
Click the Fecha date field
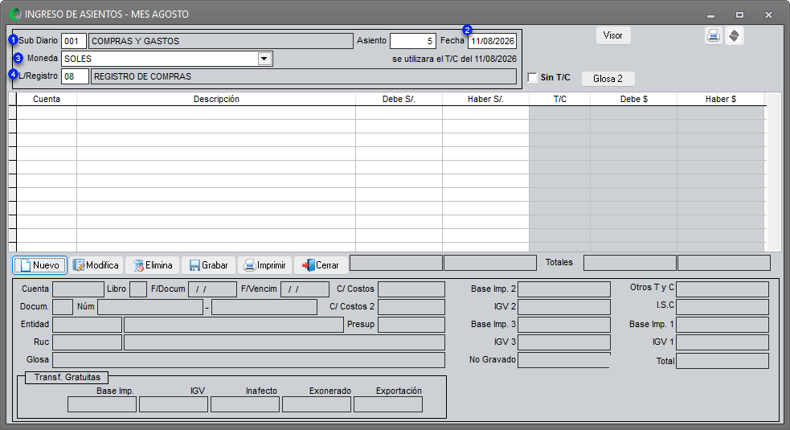(492, 41)
